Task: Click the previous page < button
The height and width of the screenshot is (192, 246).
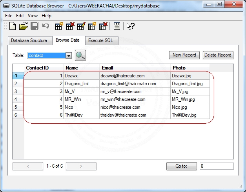Action: point(28,166)
